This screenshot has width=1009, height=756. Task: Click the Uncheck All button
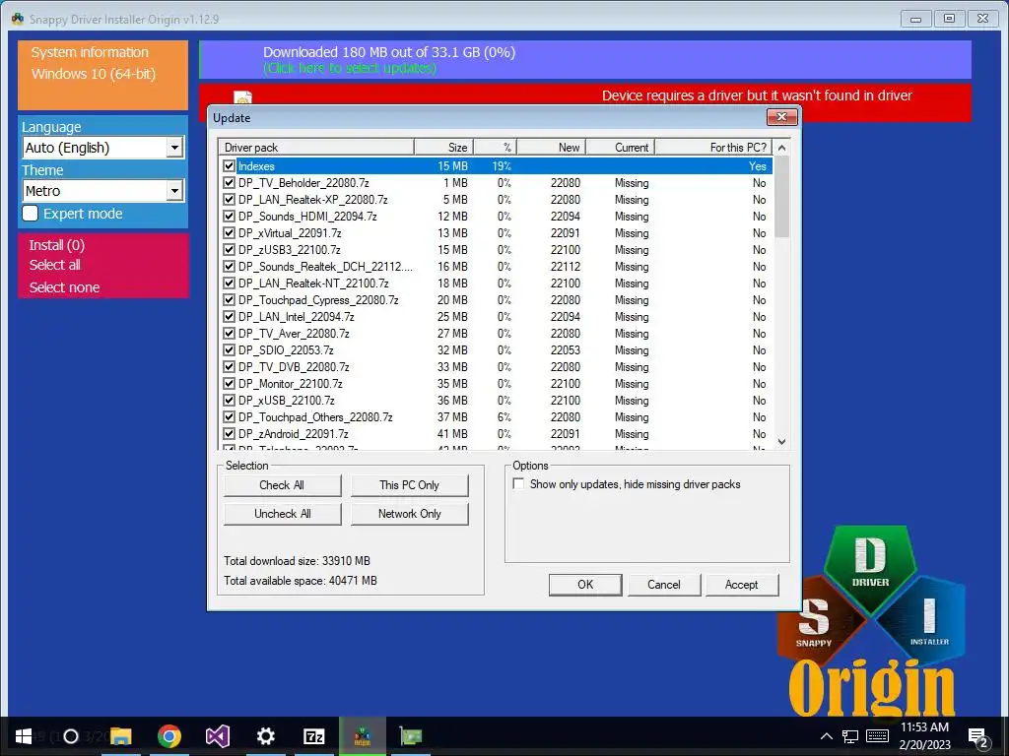[282, 514]
